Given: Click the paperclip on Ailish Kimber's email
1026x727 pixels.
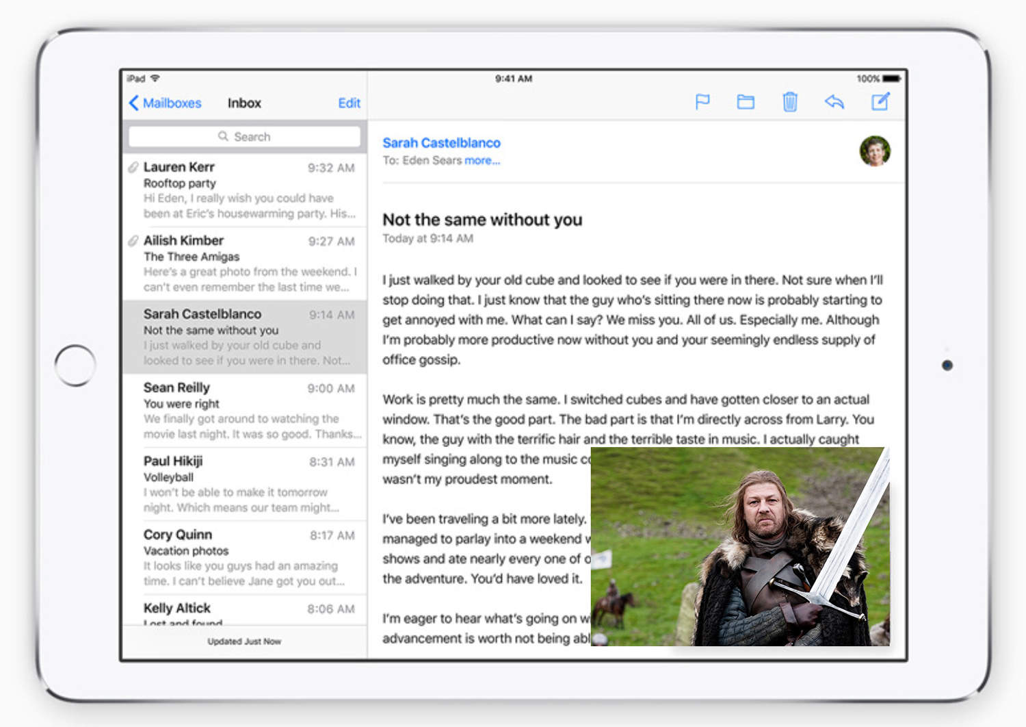Looking at the screenshot, I should click(x=133, y=240).
